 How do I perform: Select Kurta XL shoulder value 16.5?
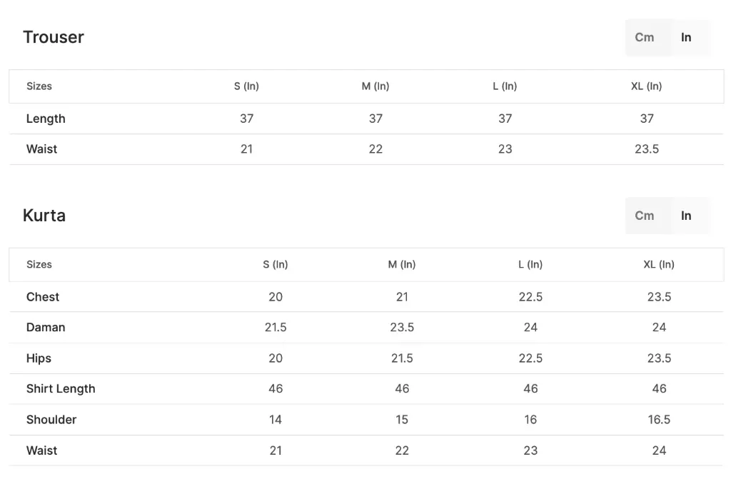tap(659, 420)
